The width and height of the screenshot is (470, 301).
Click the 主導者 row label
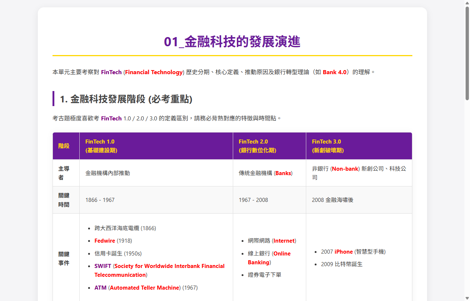point(66,173)
